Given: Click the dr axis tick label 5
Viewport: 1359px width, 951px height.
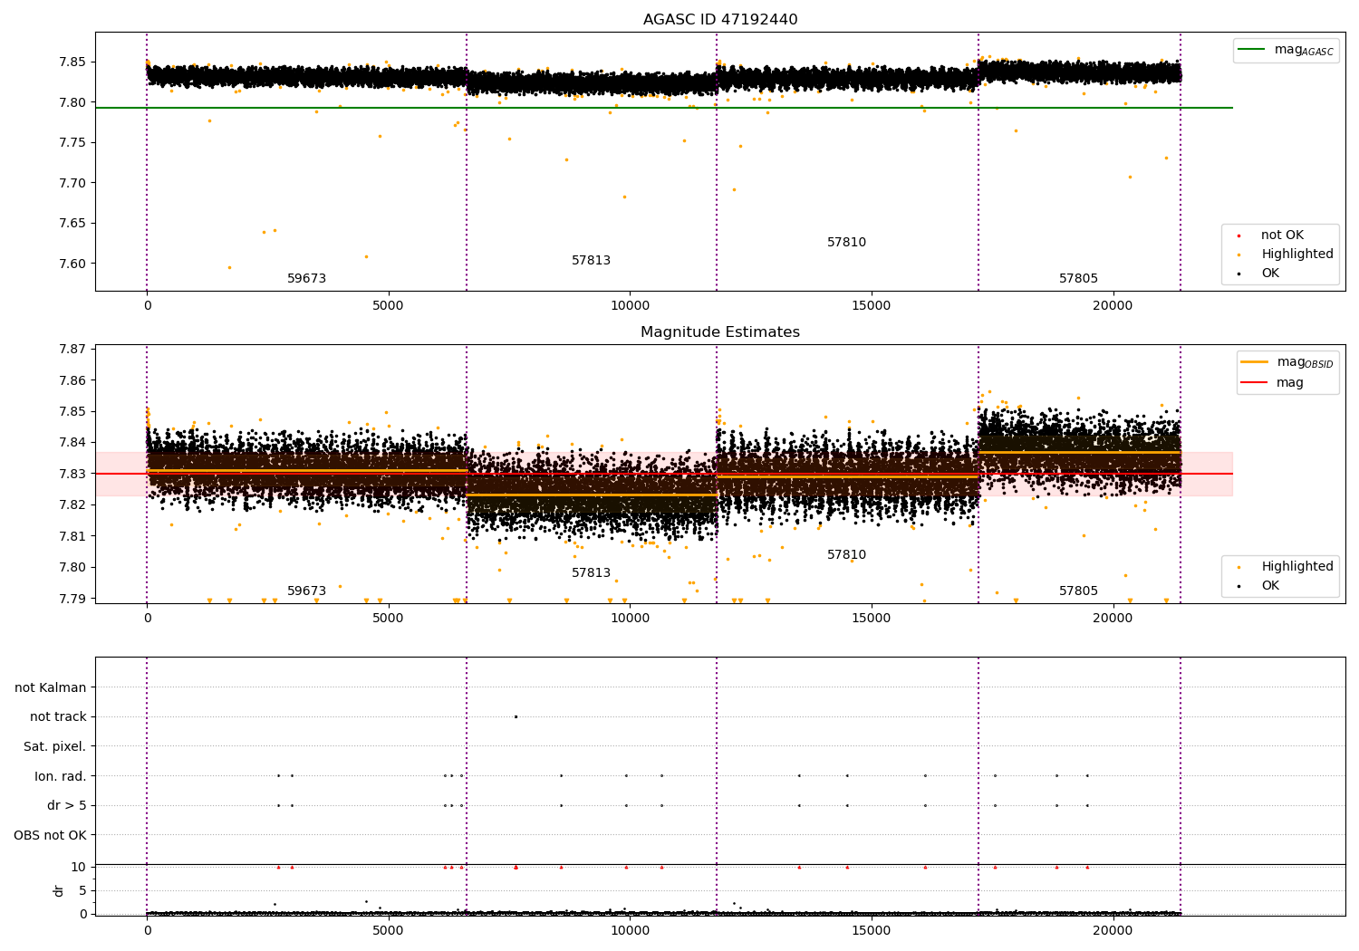Looking at the screenshot, I should tap(82, 890).
